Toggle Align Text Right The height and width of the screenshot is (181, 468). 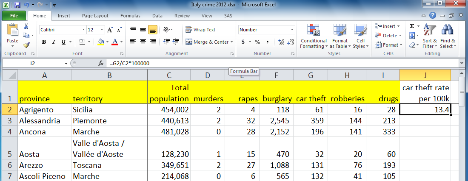153,42
